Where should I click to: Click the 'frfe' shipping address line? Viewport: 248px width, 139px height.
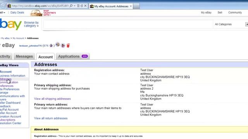(x=142, y=92)
